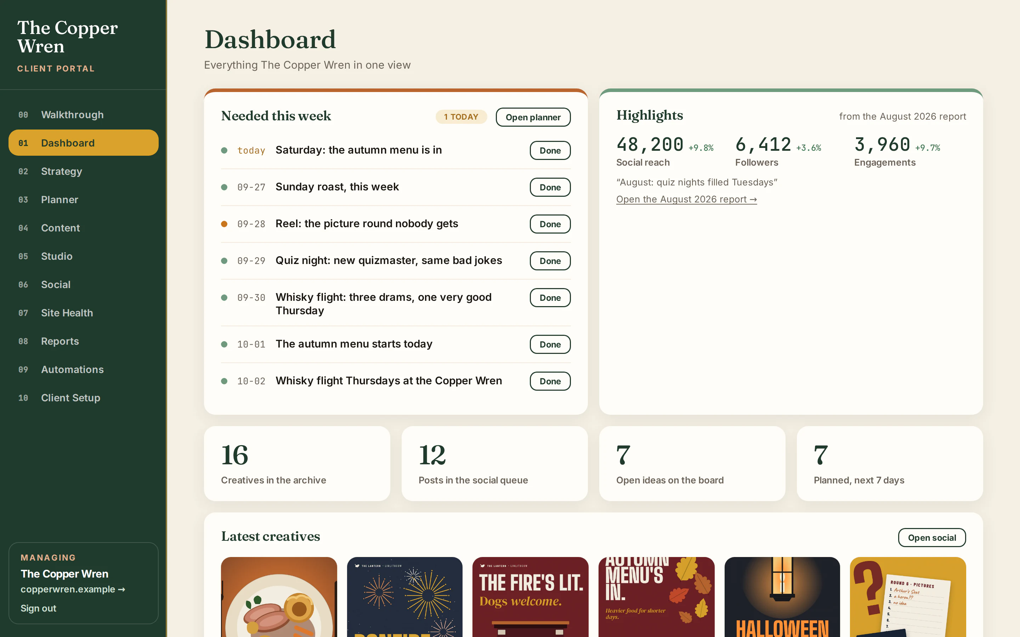1020x637 pixels.
Task: Open the Round 6 Pictures quiz creative
Action: click(x=908, y=597)
